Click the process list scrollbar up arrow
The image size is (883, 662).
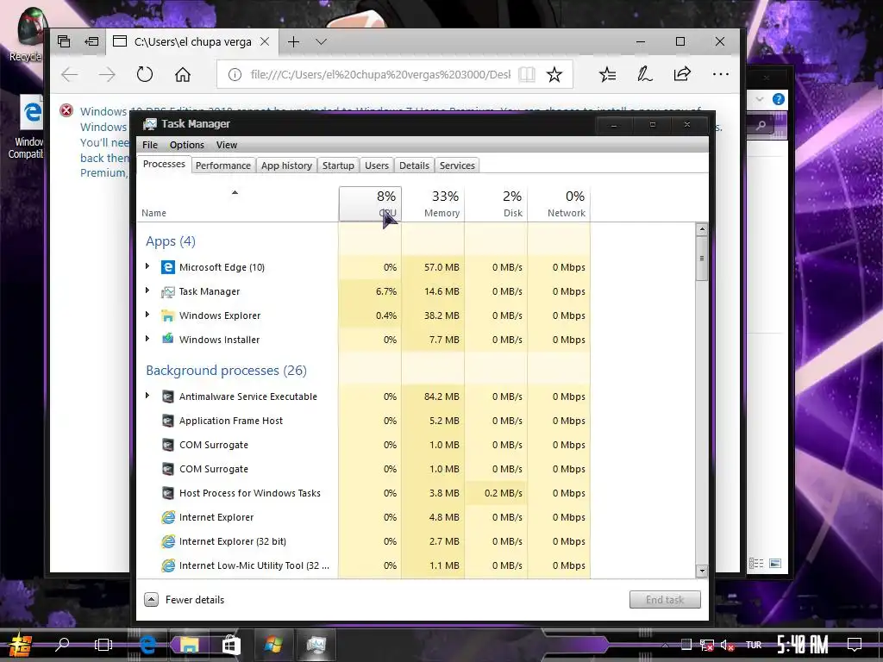tap(702, 229)
